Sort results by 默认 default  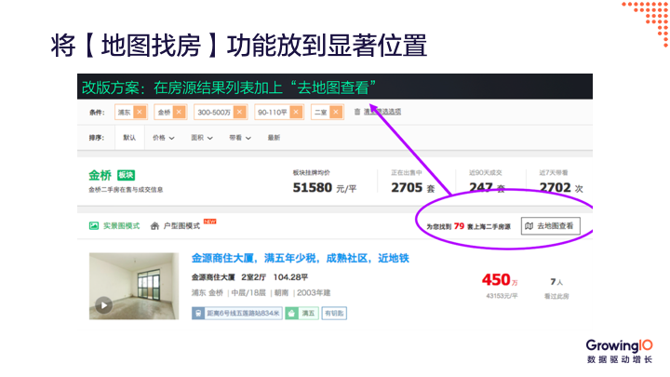coord(128,138)
